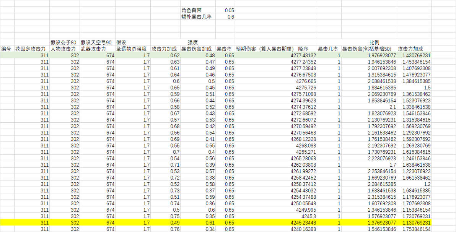Select the cell showing 4274.39628
456x232 pixels.
(276, 100)
